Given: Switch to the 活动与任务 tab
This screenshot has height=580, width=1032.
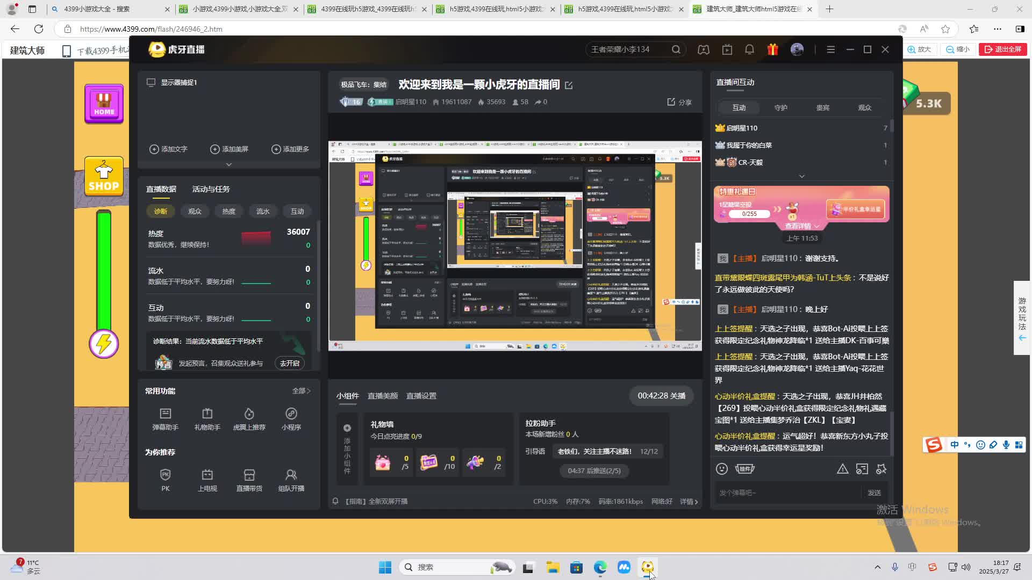Looking at the screenshot, I should 211,189.
